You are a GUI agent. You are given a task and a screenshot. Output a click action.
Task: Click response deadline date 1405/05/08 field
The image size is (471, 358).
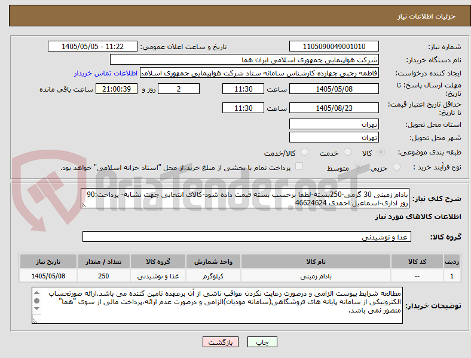pos(334,89)
